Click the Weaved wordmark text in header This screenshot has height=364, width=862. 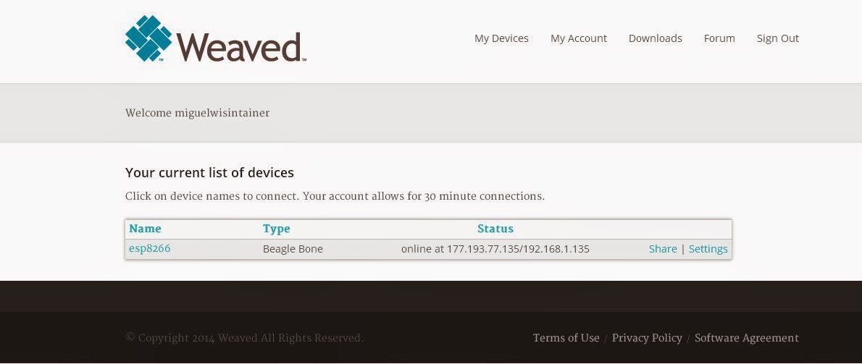tap(240, 46)
